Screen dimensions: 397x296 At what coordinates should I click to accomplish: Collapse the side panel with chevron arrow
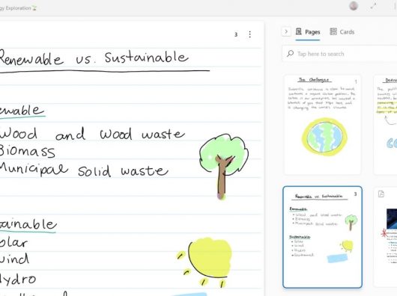tap(286, 32)
